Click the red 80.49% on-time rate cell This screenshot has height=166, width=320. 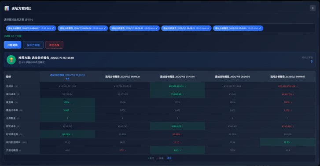(x=177, y=134)
